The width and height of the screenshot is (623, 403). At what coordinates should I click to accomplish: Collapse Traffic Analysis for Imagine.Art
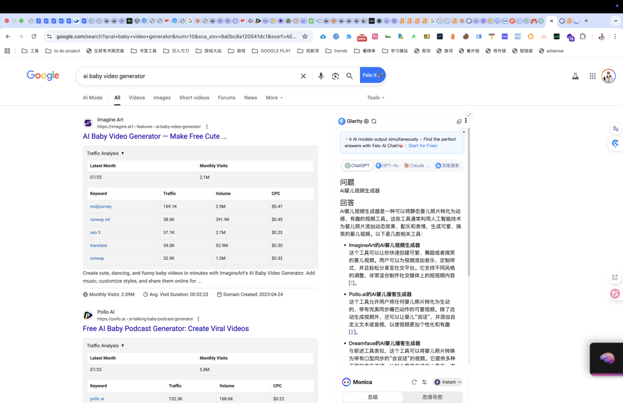coord(106,153)
